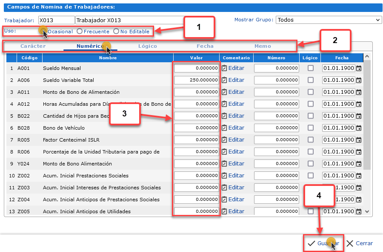
Task: Open the Fecha tab
Action: click(x=205, y=46)
